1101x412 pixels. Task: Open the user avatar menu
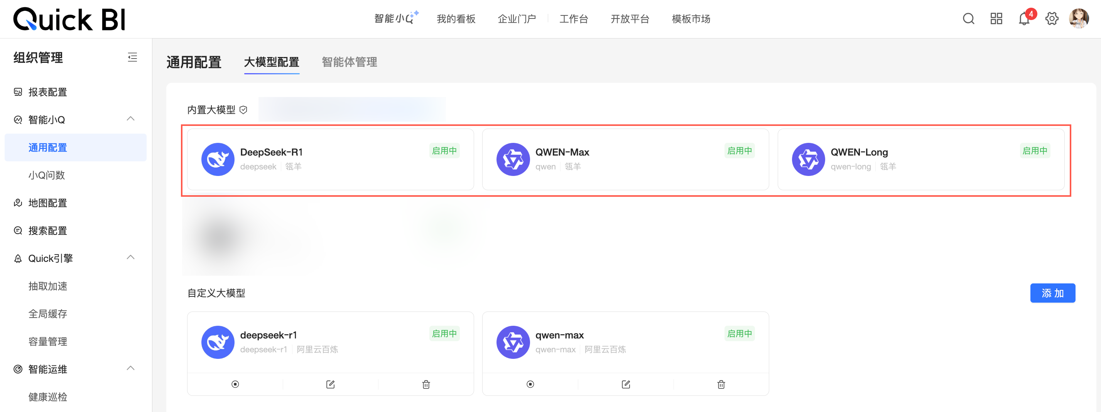point(1079,19)
